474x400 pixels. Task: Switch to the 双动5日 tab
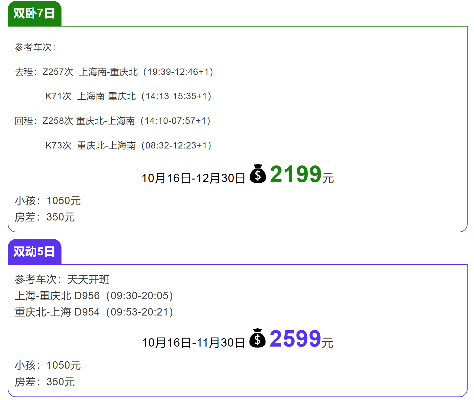[x=34, y=252]
